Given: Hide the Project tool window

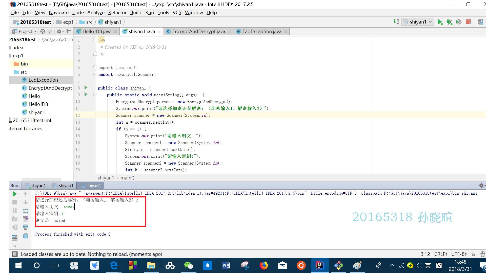Looking at the screenshot, I should (69, 31).
